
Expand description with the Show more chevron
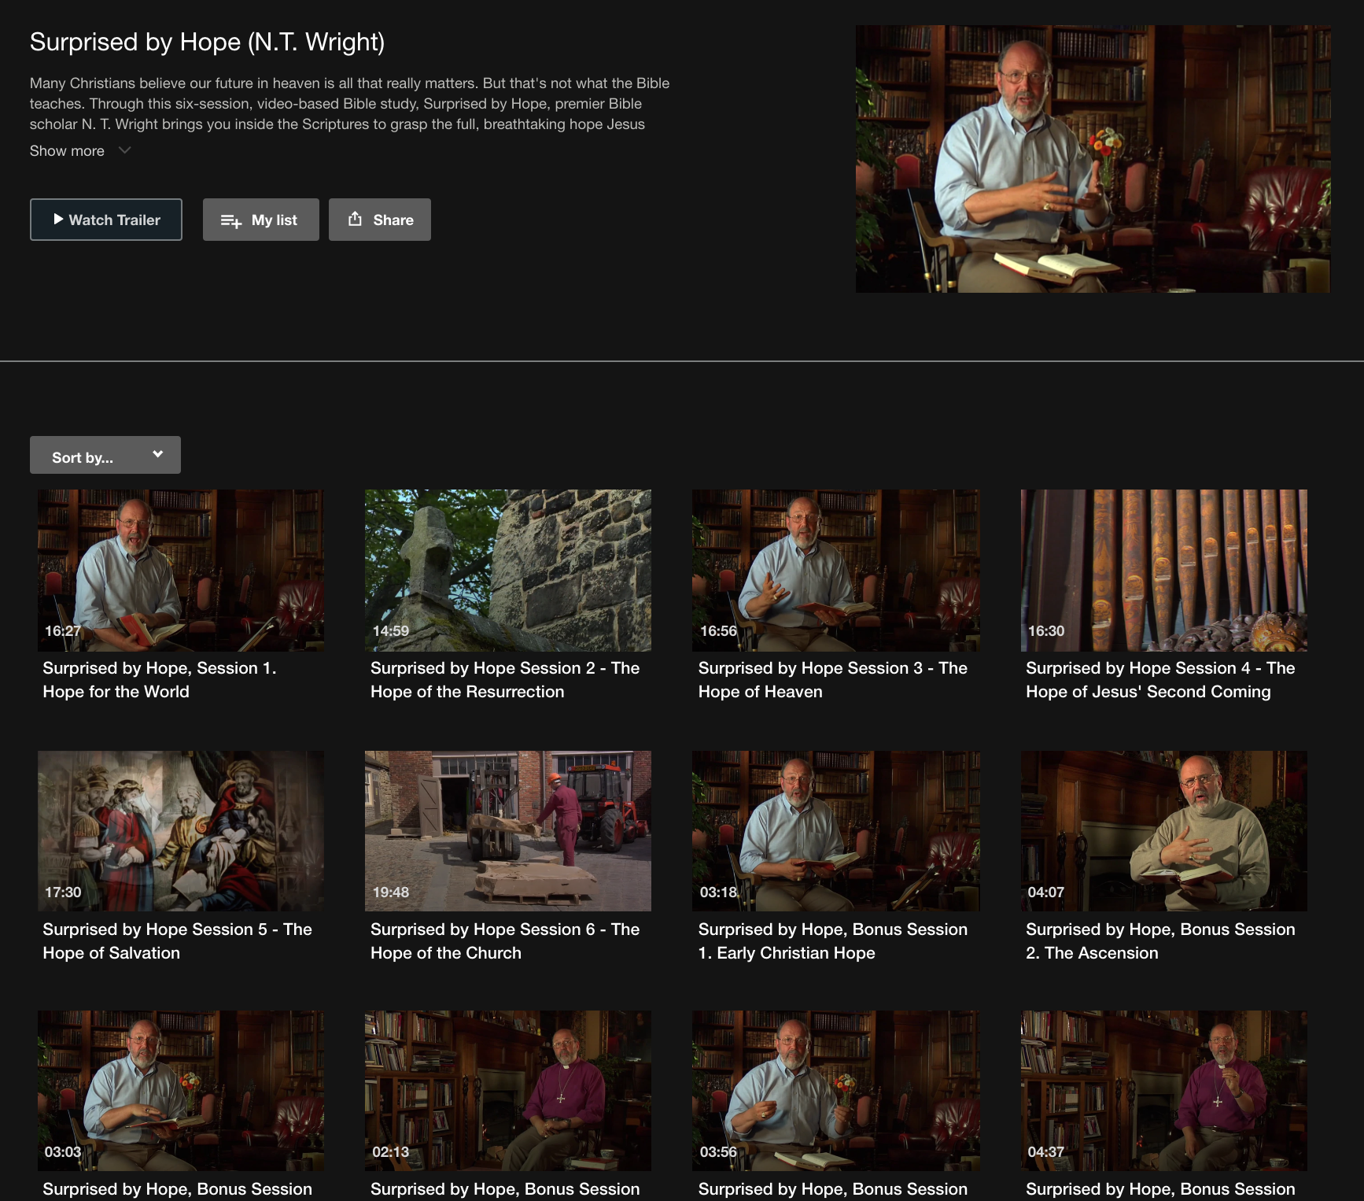(124, 150)
